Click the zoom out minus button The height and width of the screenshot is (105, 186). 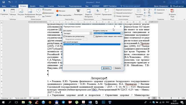tap(163, 98)
